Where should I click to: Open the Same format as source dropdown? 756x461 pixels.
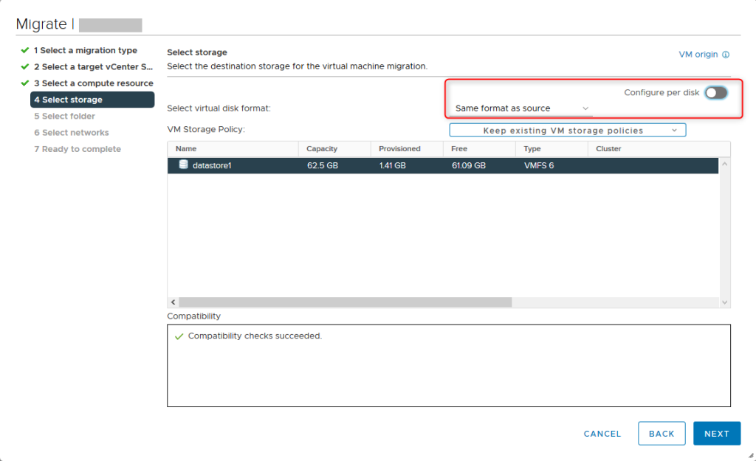click(x=521, y=108)
